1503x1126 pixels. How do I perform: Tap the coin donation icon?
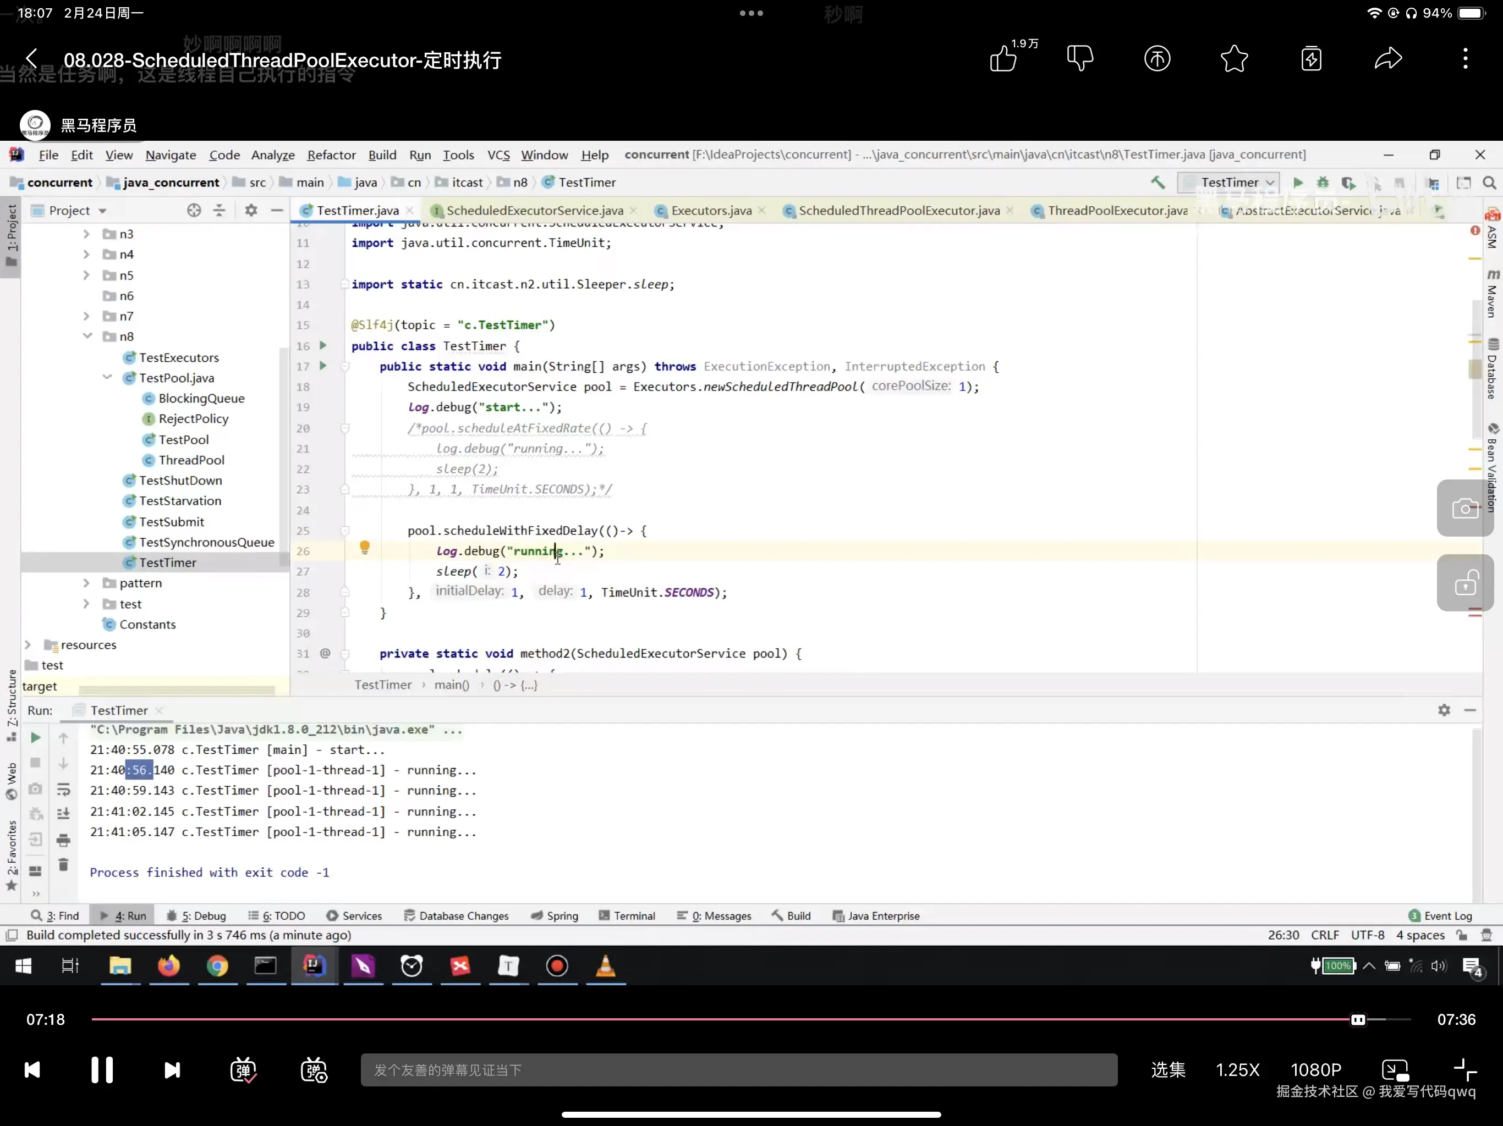[1157, 58]
